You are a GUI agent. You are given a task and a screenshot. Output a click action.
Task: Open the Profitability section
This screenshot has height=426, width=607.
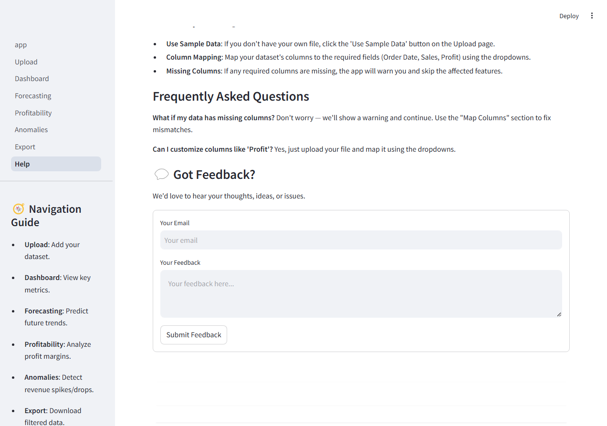33,113
